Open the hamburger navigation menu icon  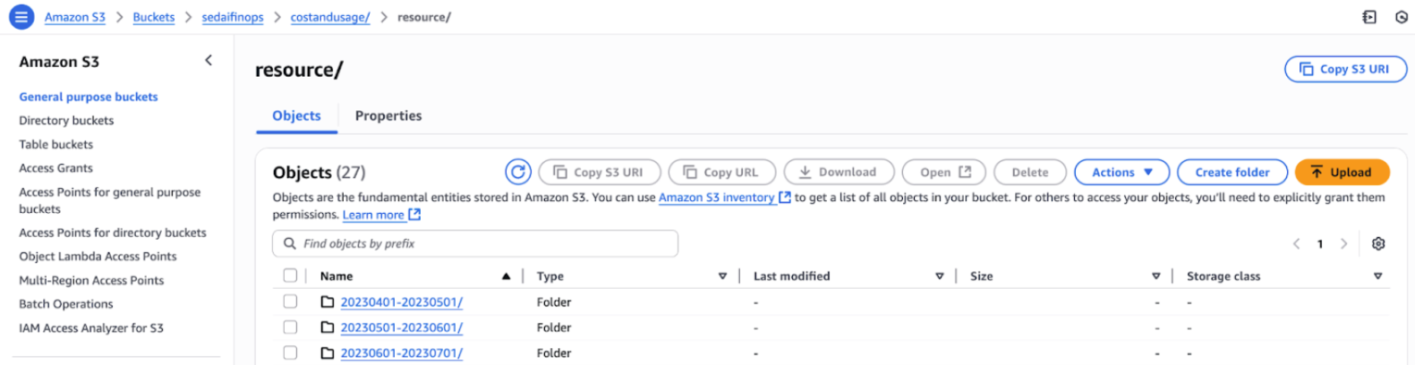tap(21, 17)
